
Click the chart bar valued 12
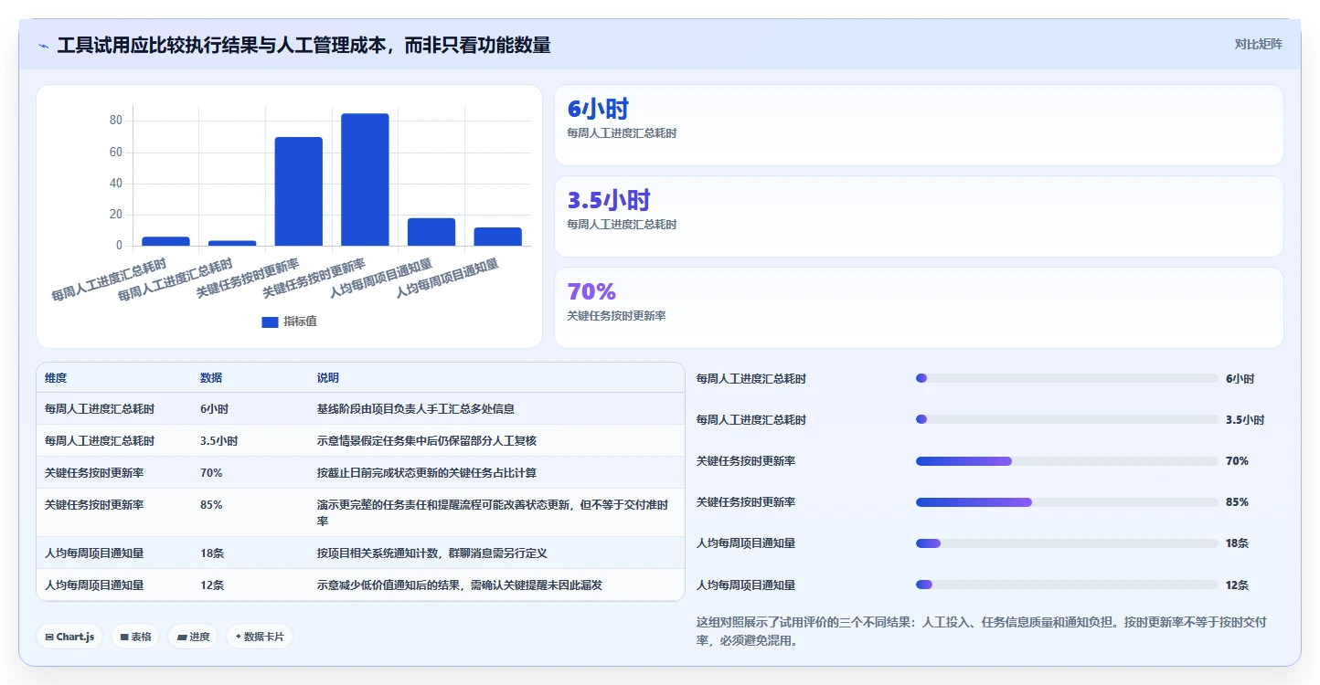point(497,237)
